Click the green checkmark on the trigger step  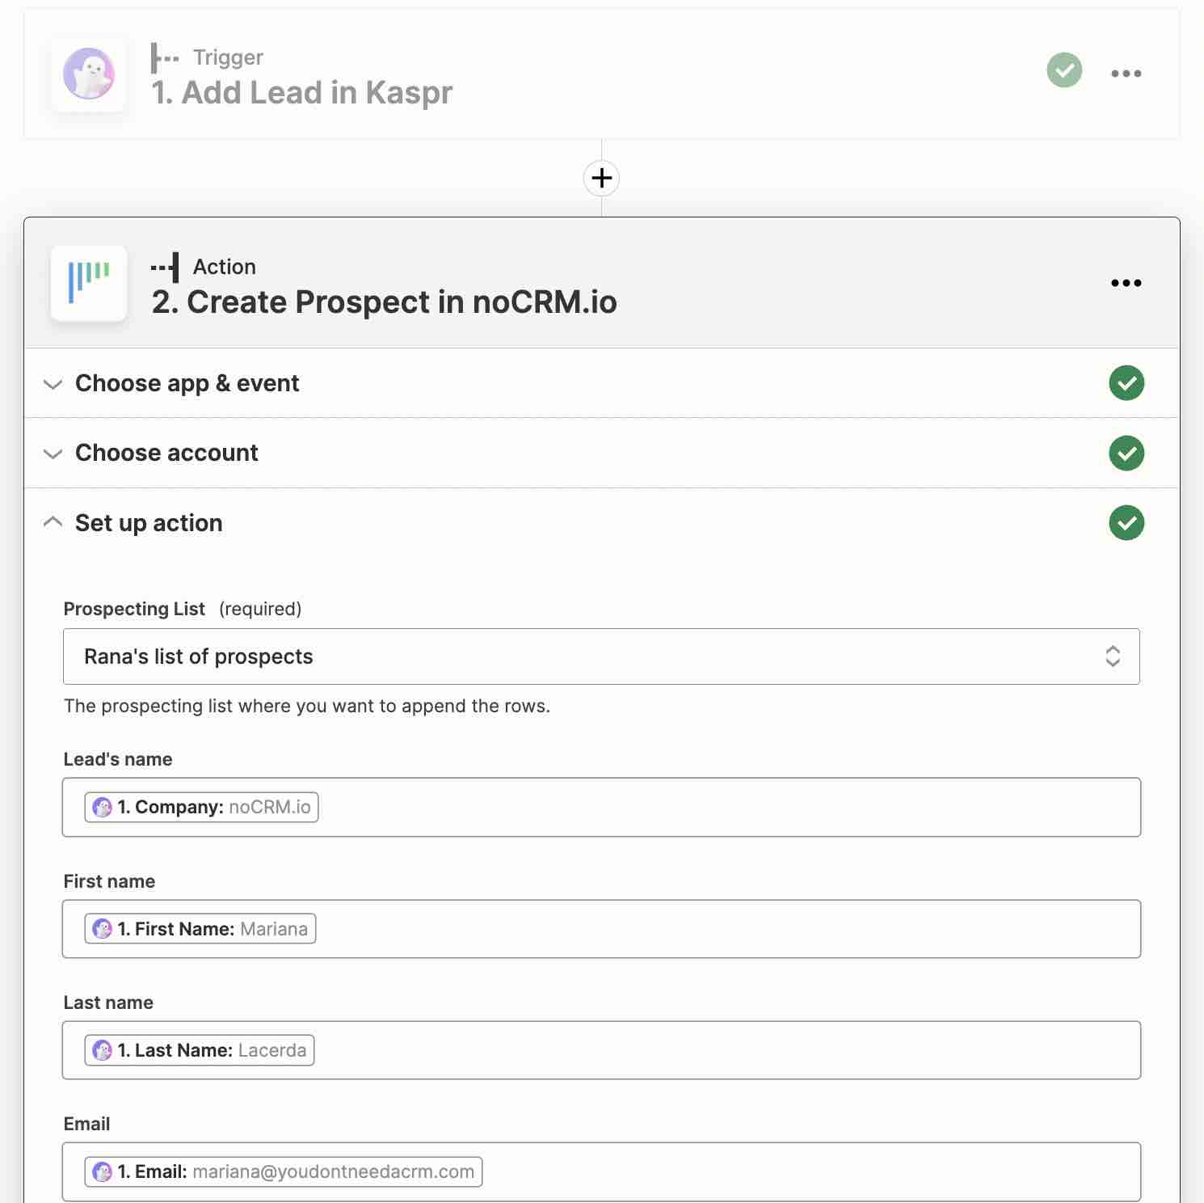tap(1064, 71)
